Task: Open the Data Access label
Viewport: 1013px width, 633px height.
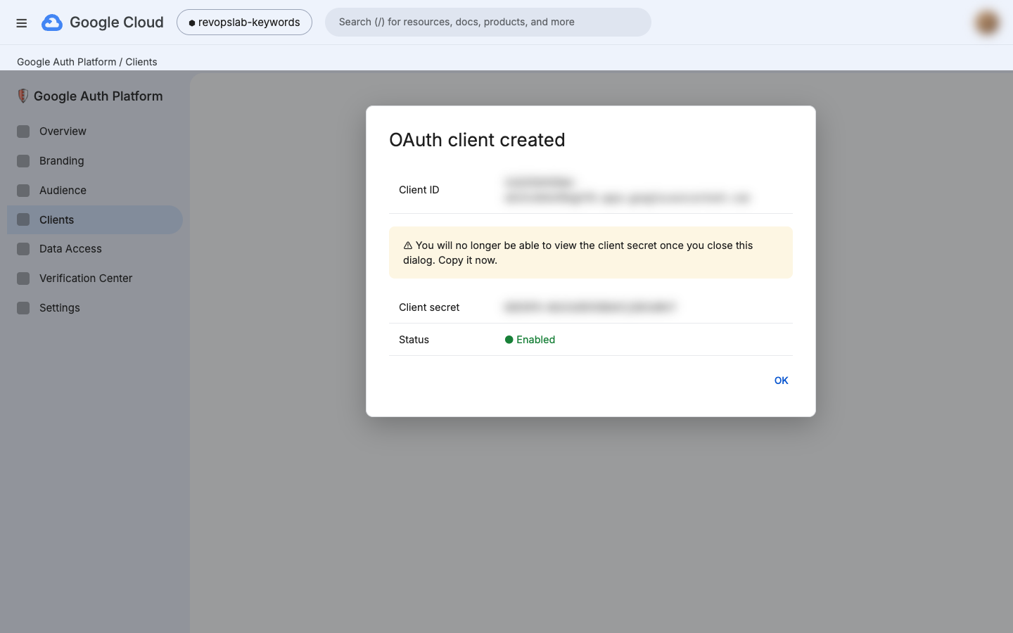Action: click(x=70, y=249)
